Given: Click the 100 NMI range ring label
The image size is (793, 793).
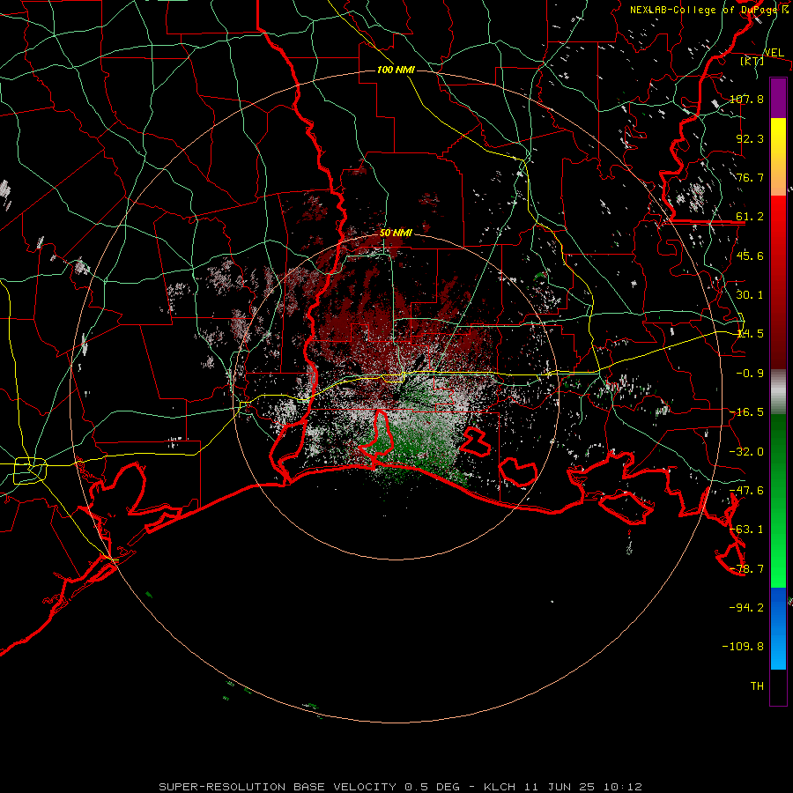Looking at the screenshot, I should (396, 70).
